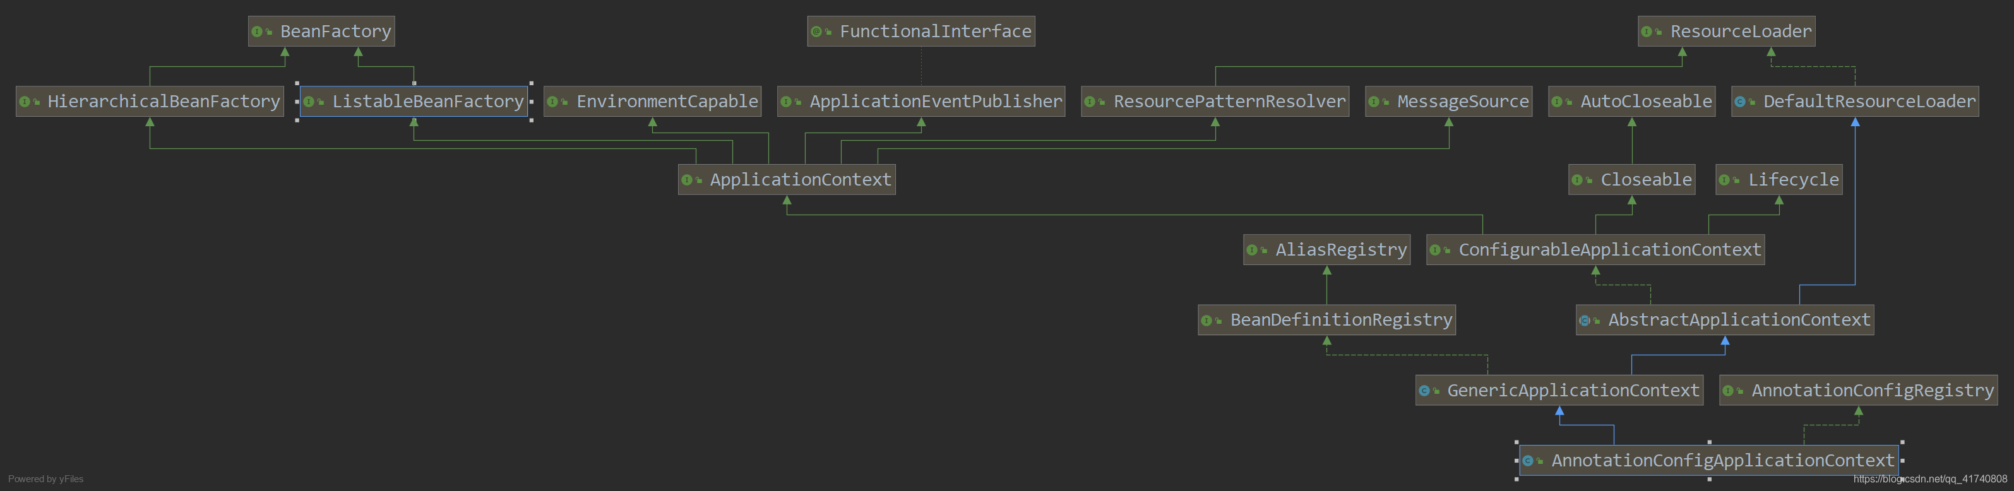Click the AbstractApplicationContext abstract class icon

click(1585, 320)
